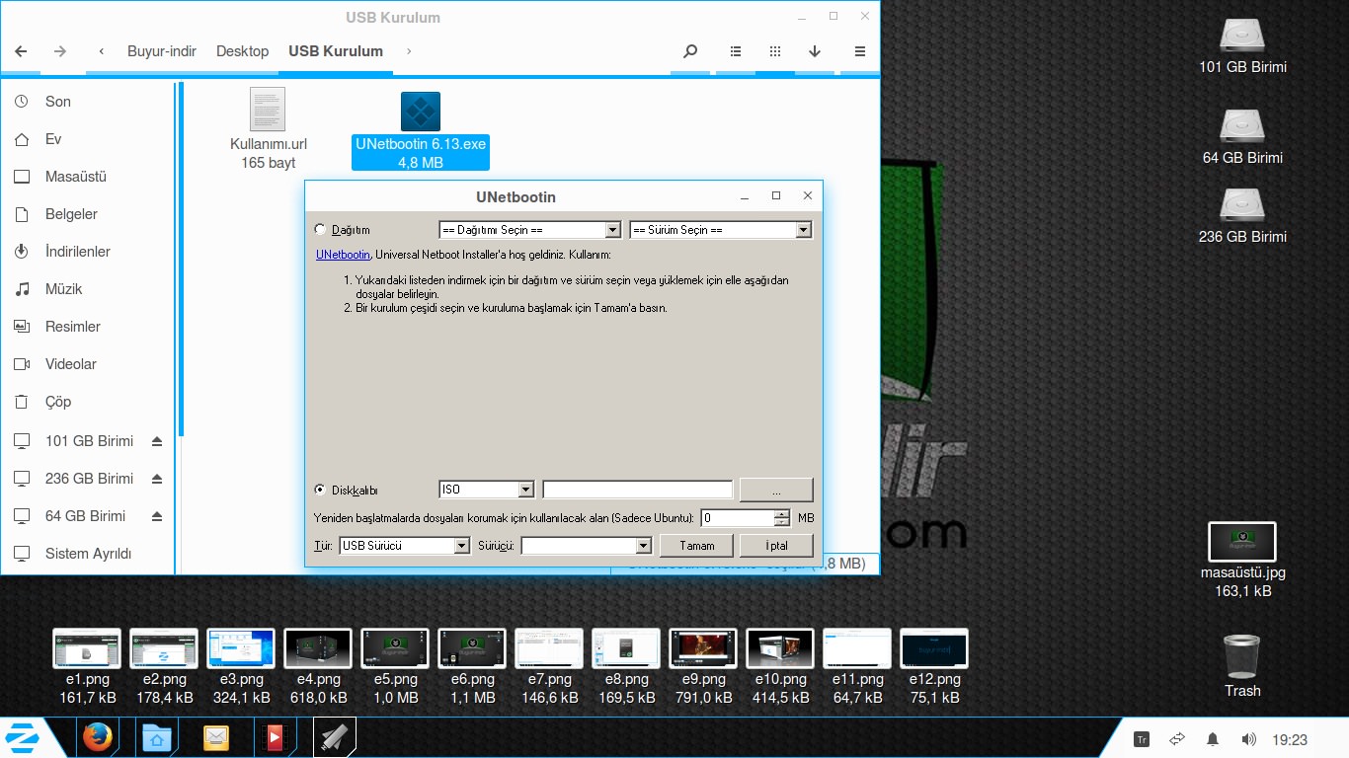Eject the 64 GB Birimi sidebar volume

[x=157, y=516]
